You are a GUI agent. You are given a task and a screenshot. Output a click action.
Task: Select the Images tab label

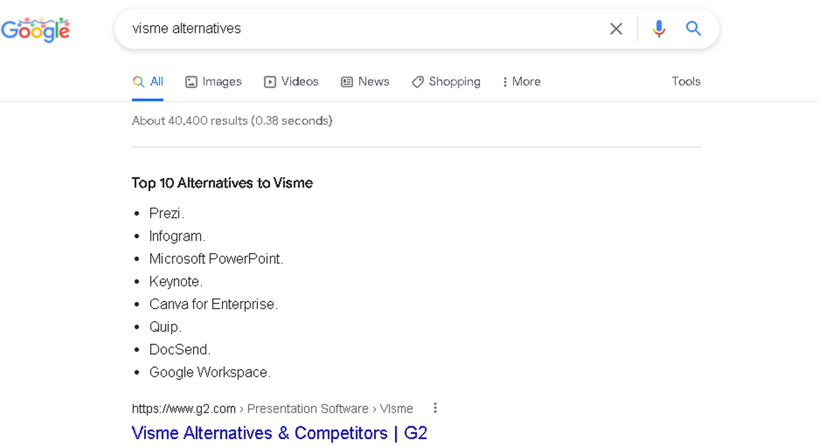(x=222, y=82)
